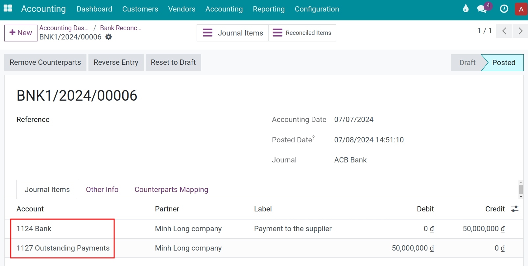Click the water drop theme icon
528x266 pixels.
(466, 9)
